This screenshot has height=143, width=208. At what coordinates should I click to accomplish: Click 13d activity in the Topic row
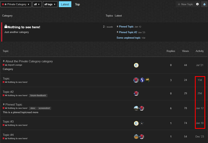pyautogui.click(x=200, y=80)
